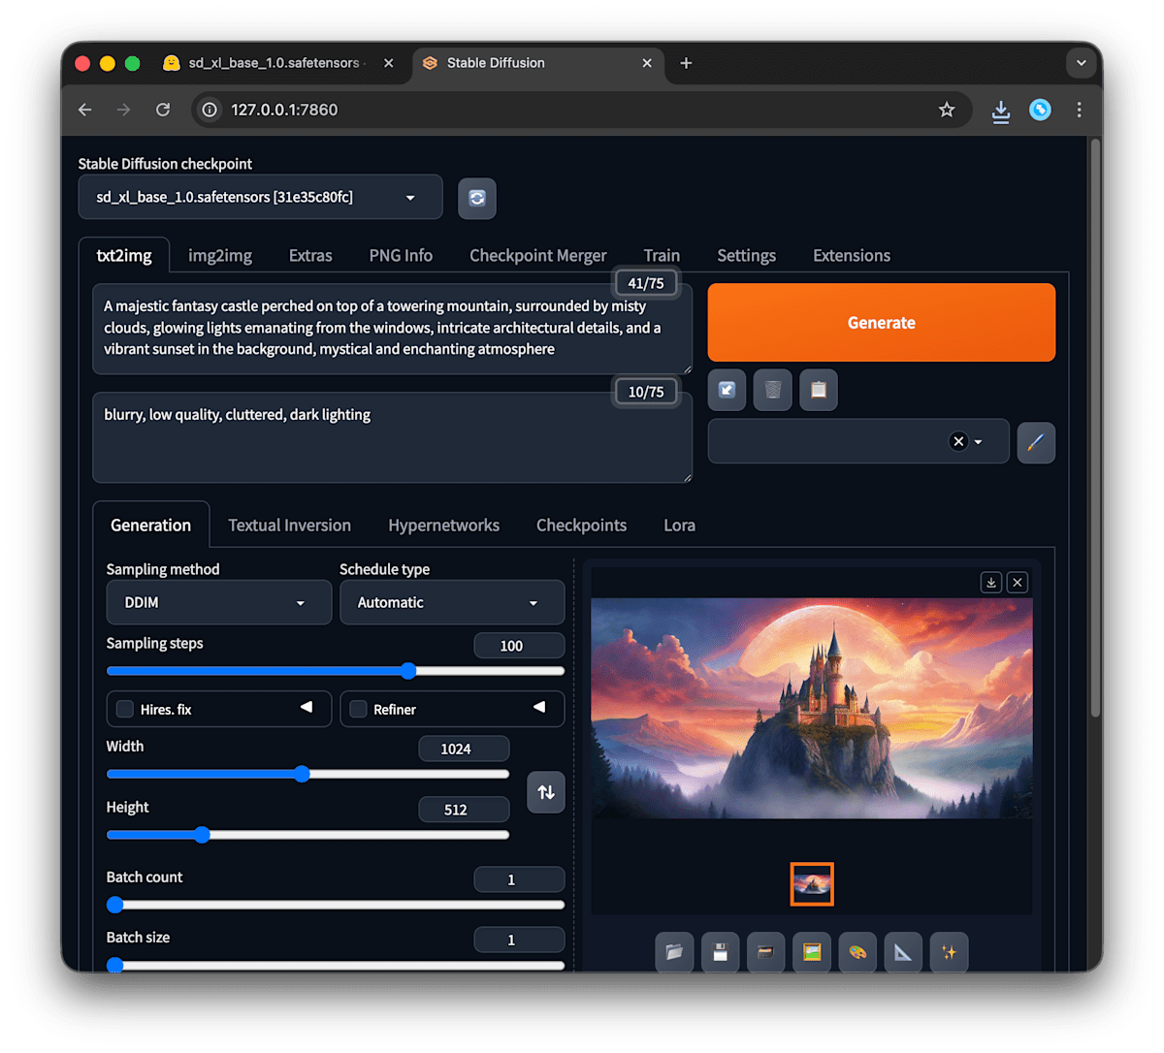Send image to extras ruler icon
1164x1053 pixels.
[x=903, y=952]
